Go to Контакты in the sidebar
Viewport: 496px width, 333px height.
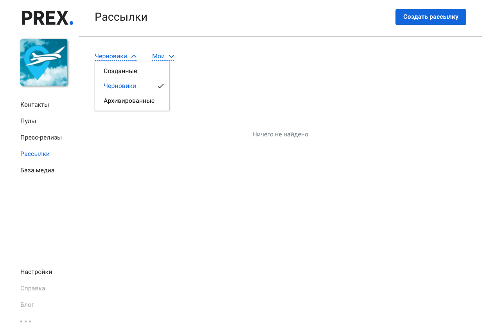tap(34, 105)
